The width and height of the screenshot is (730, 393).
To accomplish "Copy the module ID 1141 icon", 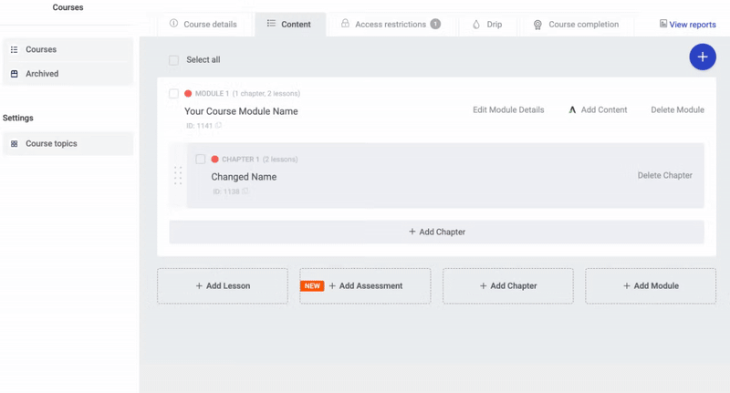I will tap(218, 126).
